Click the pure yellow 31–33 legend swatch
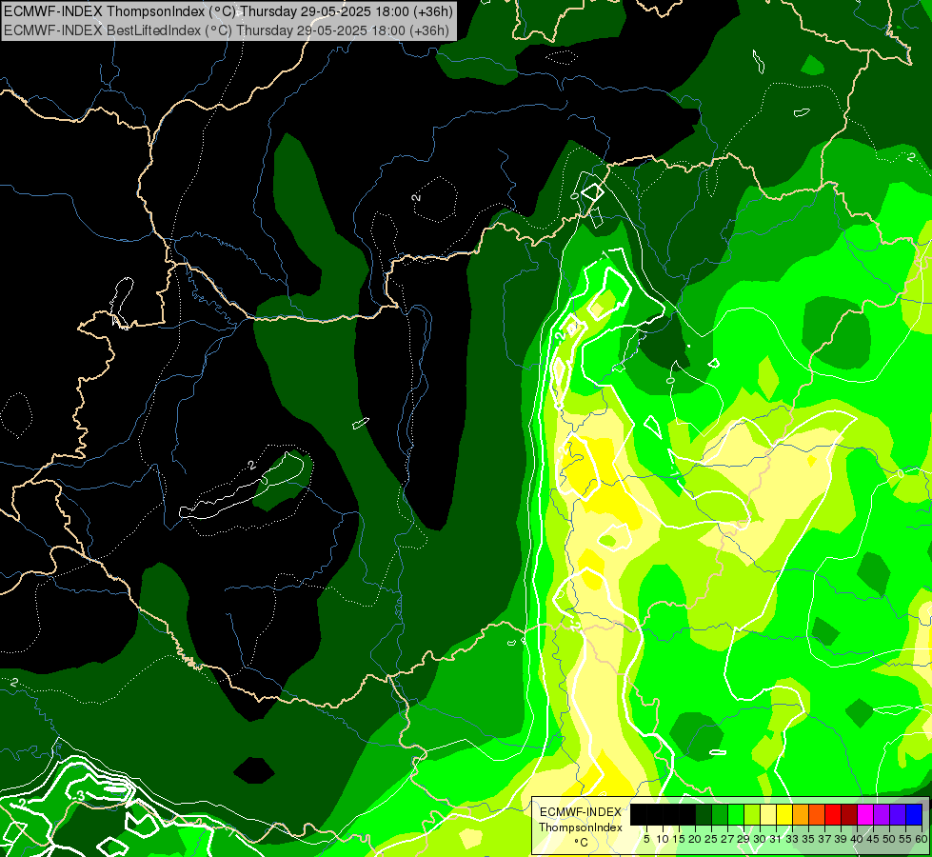 [x=784, y=815]
